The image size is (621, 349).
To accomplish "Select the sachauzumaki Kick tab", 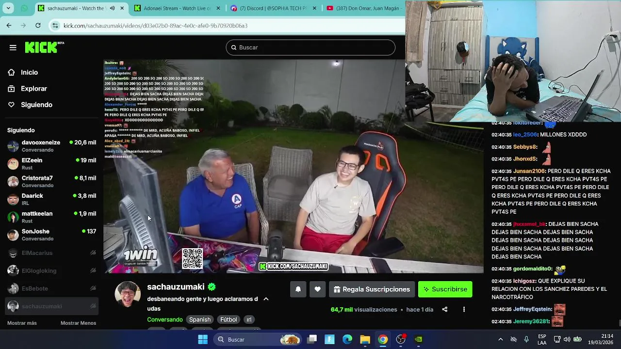I will tap(81, 8).
